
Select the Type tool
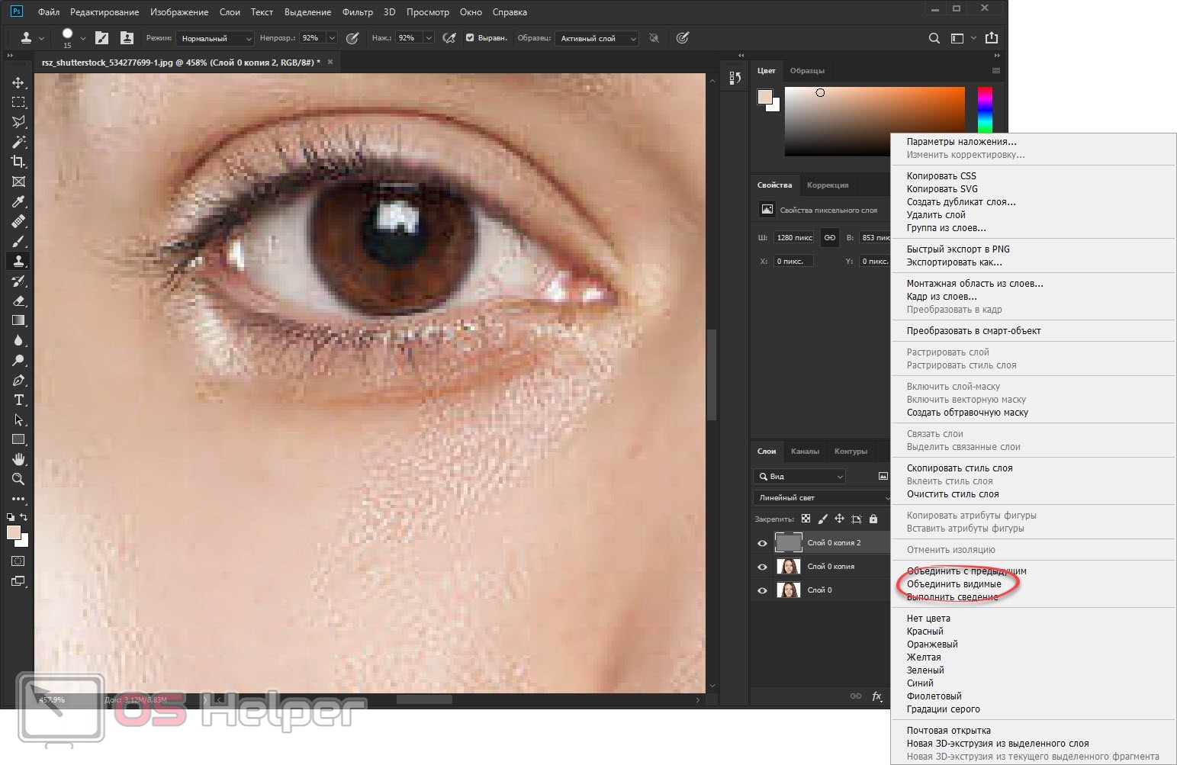pyautogui.click(x=18, y=400)
